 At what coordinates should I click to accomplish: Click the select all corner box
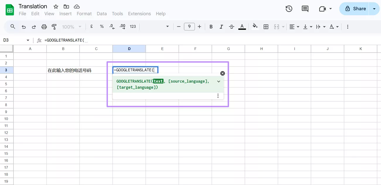click(x=6, y=49)
